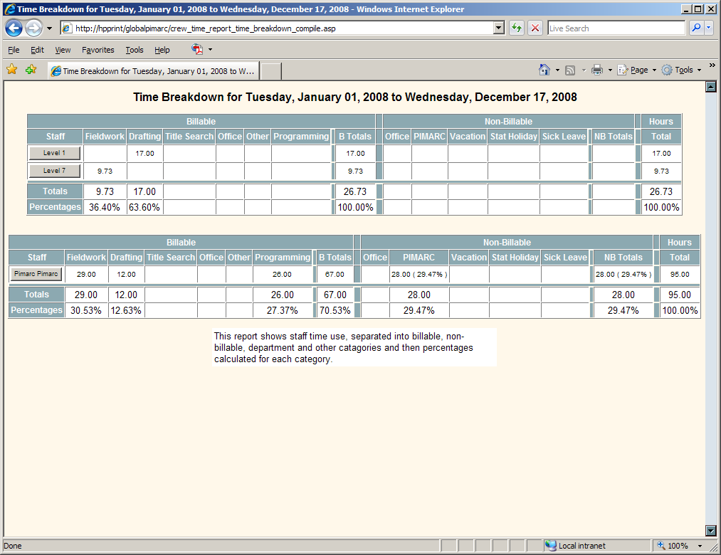Image resolution: width=721 pixels, height=555 pixels.
Task: Click the Print icon
Action: [x=597, y=70]
